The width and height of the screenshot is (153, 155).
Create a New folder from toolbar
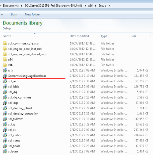point(32,14)
